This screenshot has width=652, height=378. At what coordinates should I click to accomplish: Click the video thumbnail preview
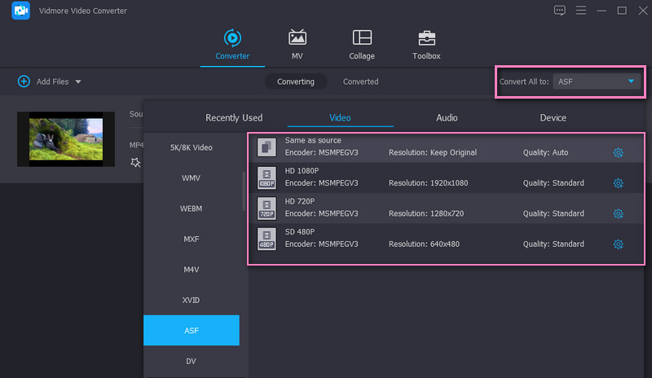65,139
